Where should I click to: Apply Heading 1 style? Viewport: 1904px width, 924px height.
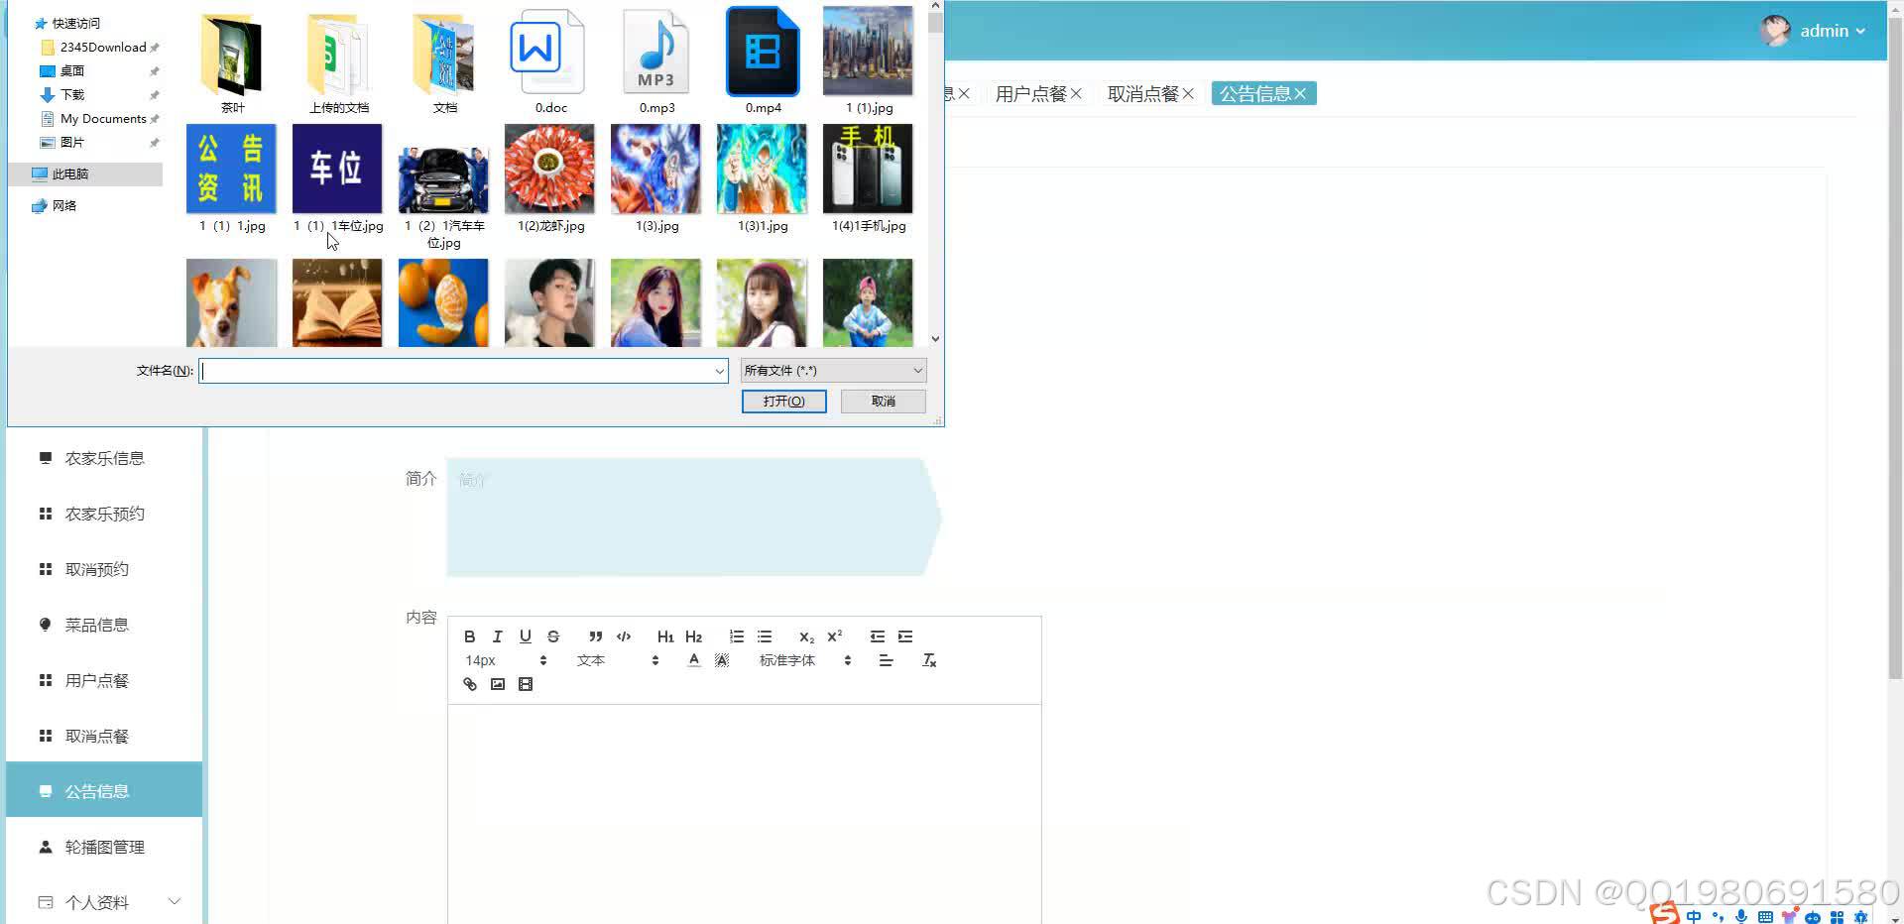(664, 636)
